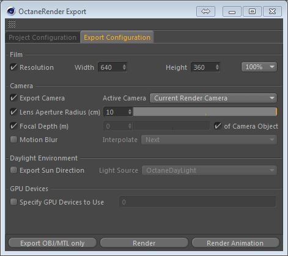Open the Interpolate Next dropdown

pyautogui.click(x=209, y=140)
